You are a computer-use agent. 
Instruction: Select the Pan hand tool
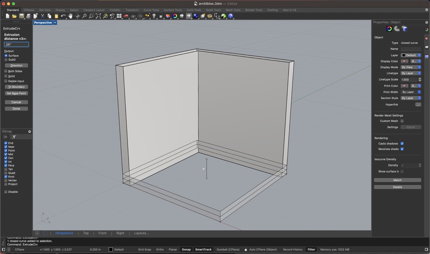coord(71,16)
